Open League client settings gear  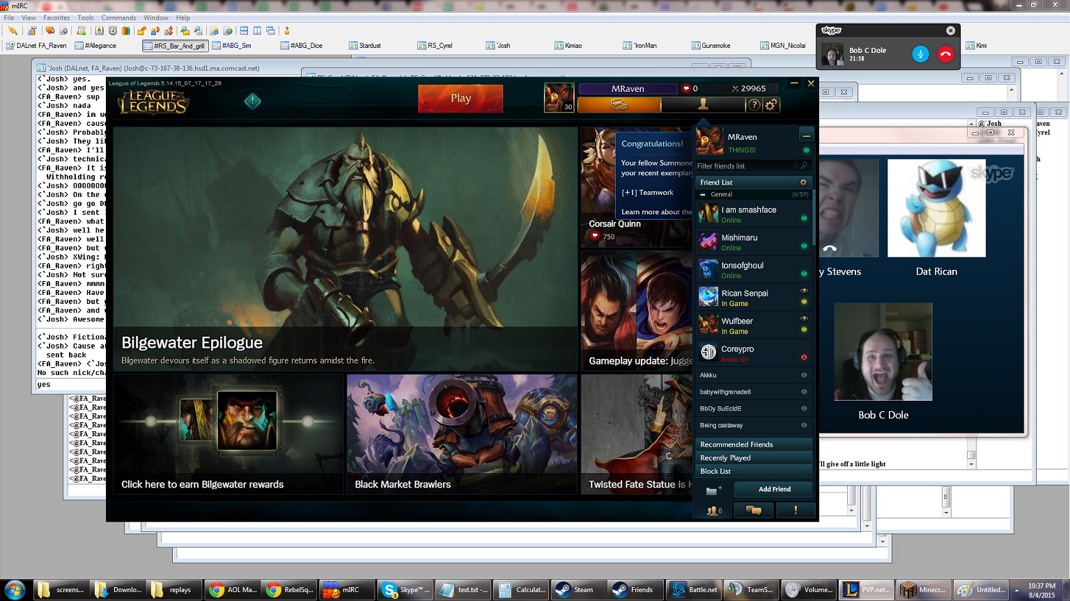770,105
